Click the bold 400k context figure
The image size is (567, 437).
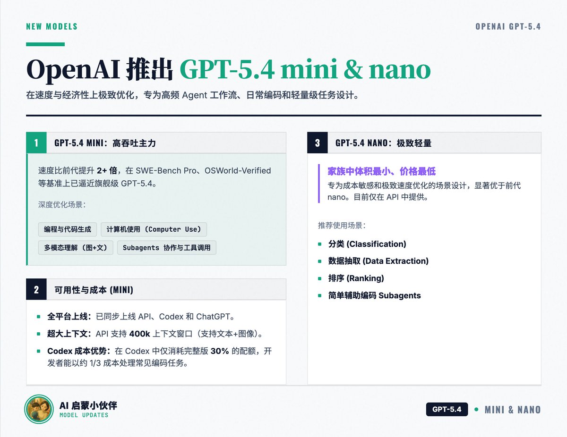139,334
